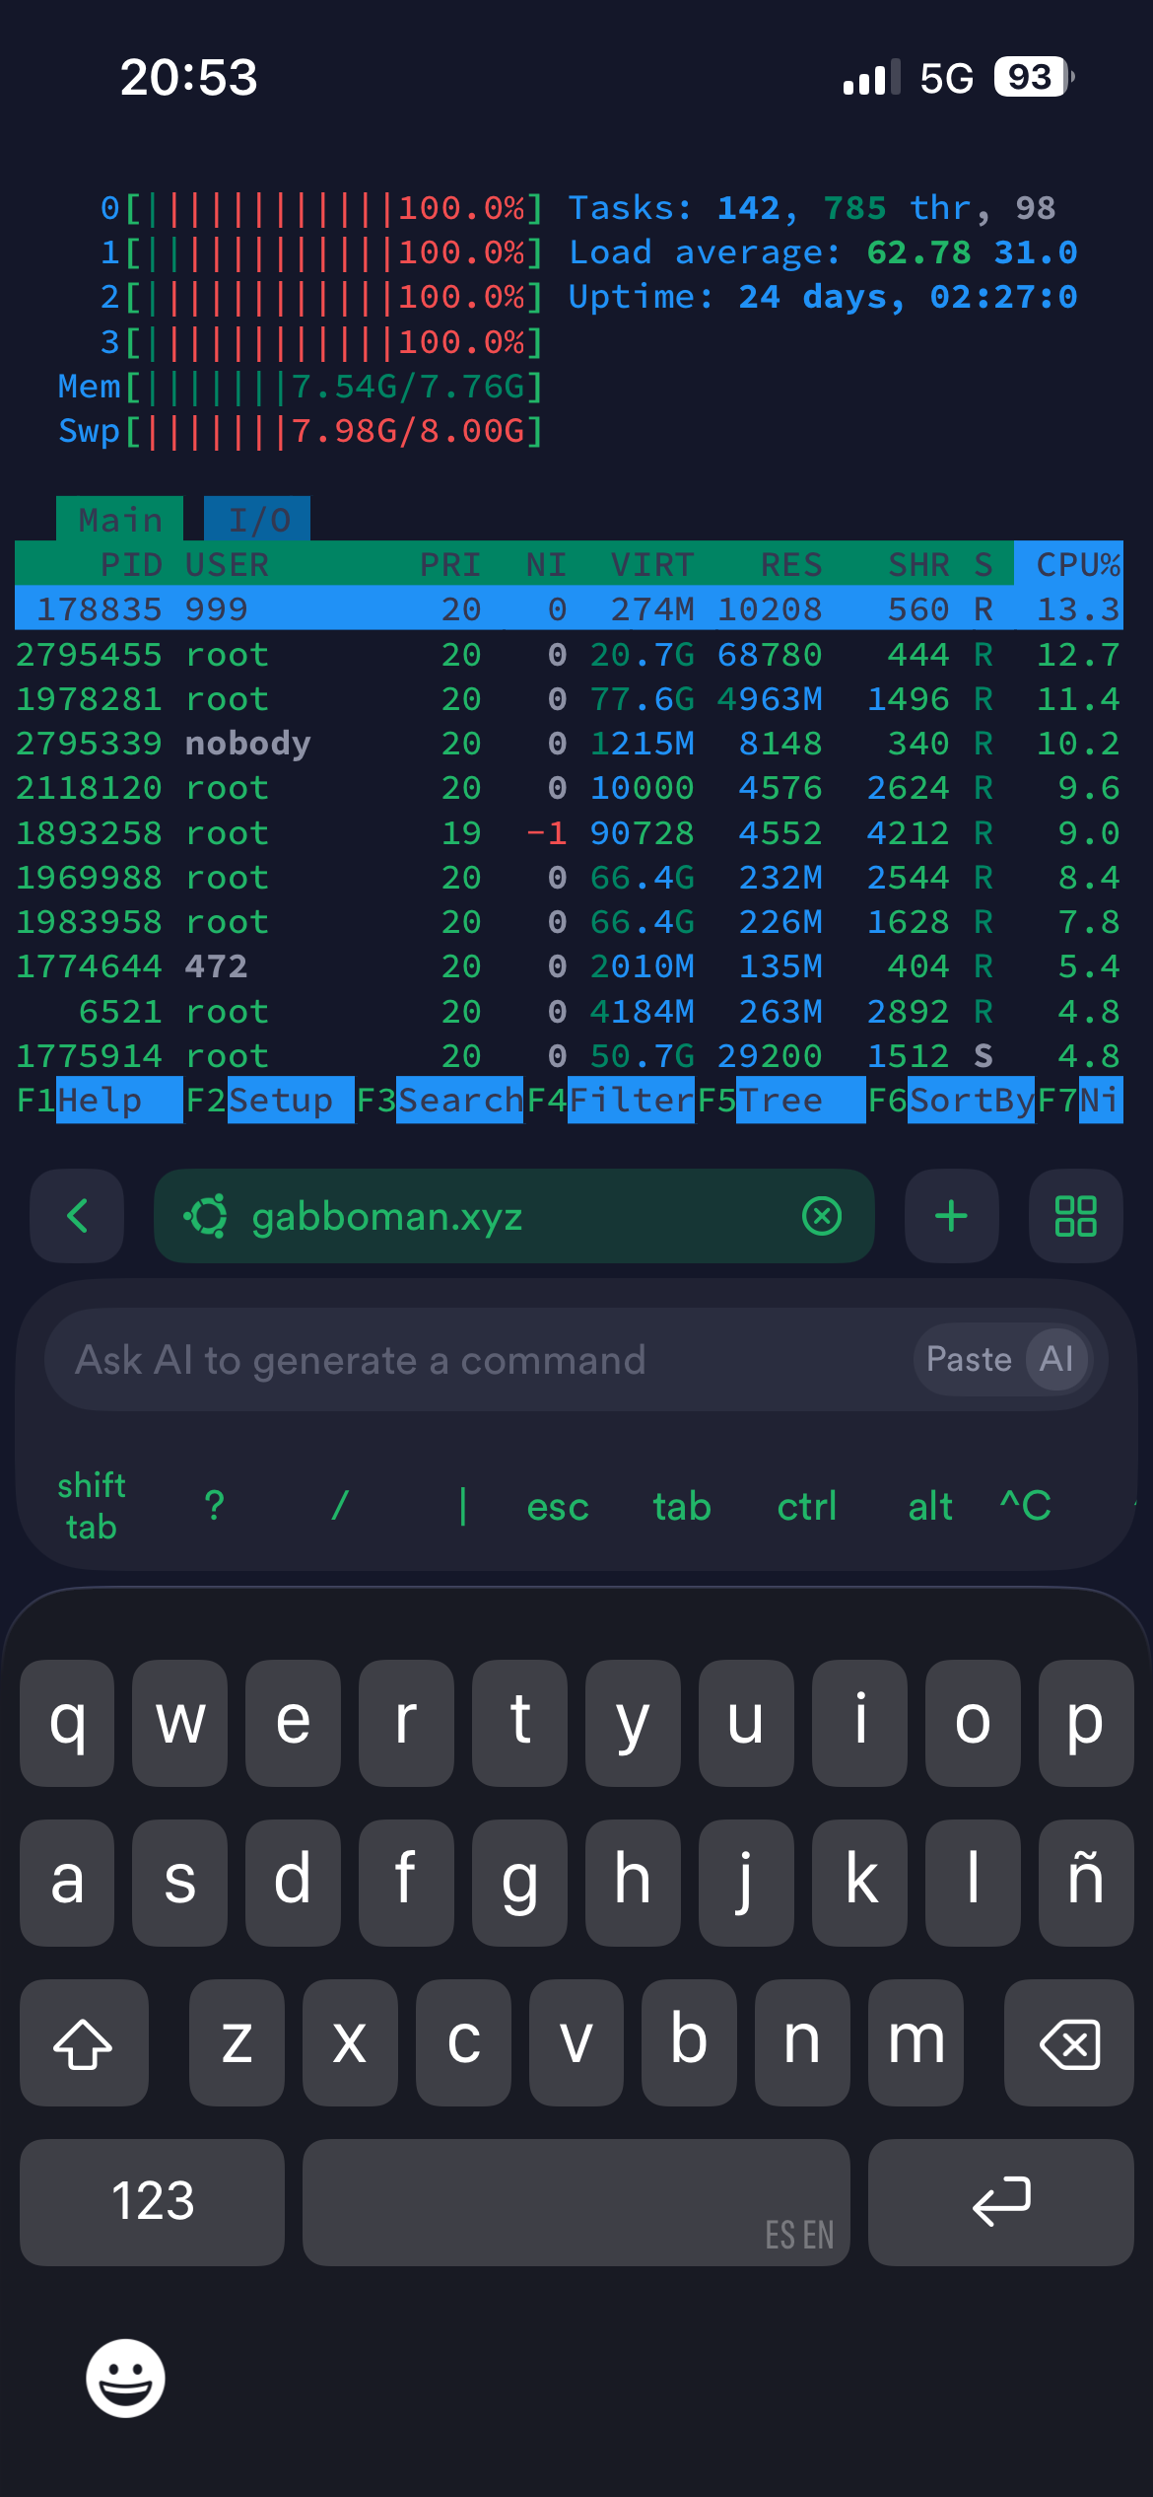Click the CPU% column header
Viewport: 1153px width, 2497px height.
[1075, 564]
